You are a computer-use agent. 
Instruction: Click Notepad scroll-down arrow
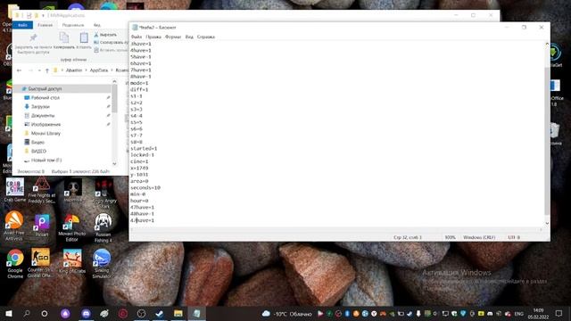coord(547,223)
